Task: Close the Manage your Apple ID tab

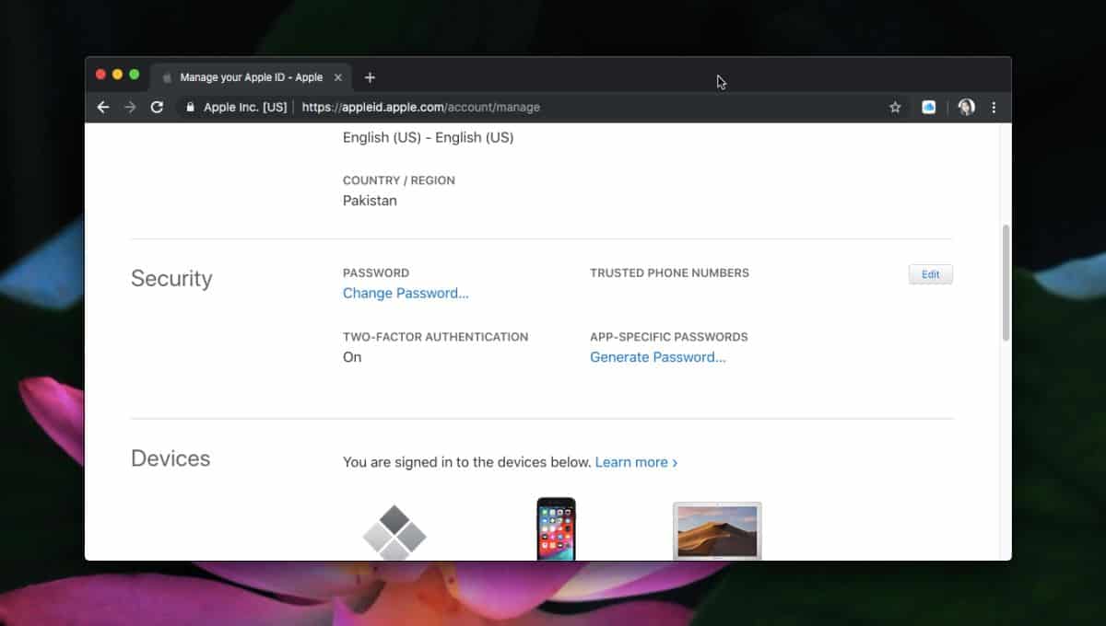Action: point(337,77)
